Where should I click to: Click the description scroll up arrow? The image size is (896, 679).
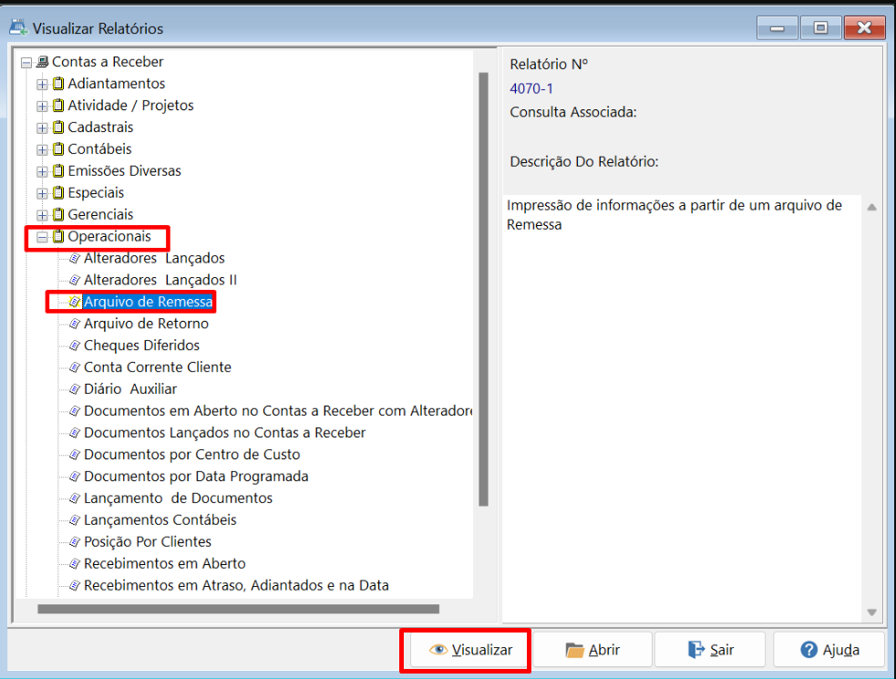point(872,208)
